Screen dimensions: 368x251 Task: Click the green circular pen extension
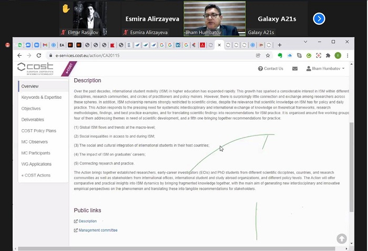(309, 56)
